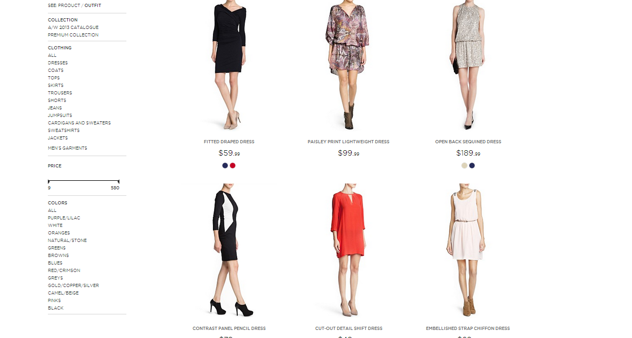The height and width of the screenshot is (338, 632).
Task: Open the A/W 2013 Catalogue collection
Action: (x=73, y=27)
